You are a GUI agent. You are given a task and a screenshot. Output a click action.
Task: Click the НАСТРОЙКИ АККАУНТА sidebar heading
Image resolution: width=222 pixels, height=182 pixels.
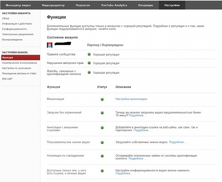(16, 13)
